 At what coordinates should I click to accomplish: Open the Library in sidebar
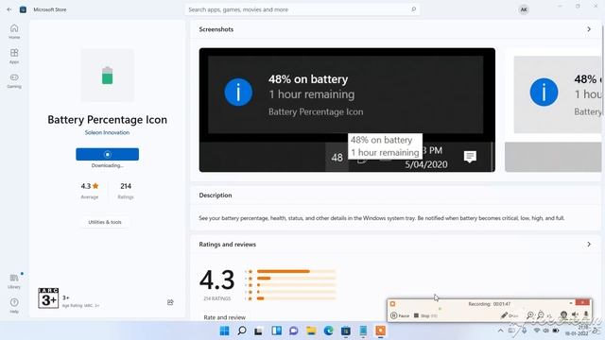(14, 281)
